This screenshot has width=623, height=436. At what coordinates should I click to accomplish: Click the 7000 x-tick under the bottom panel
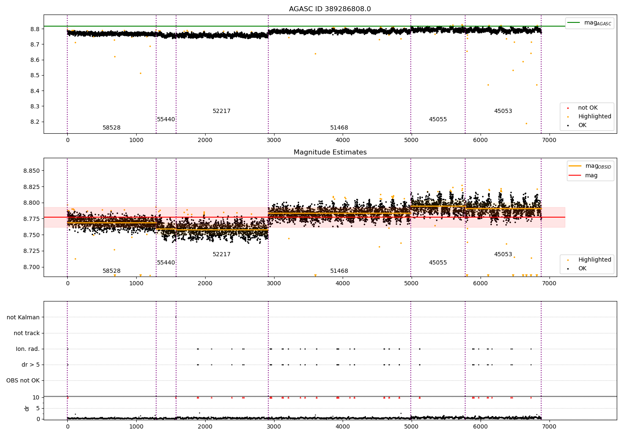point(549,426)
